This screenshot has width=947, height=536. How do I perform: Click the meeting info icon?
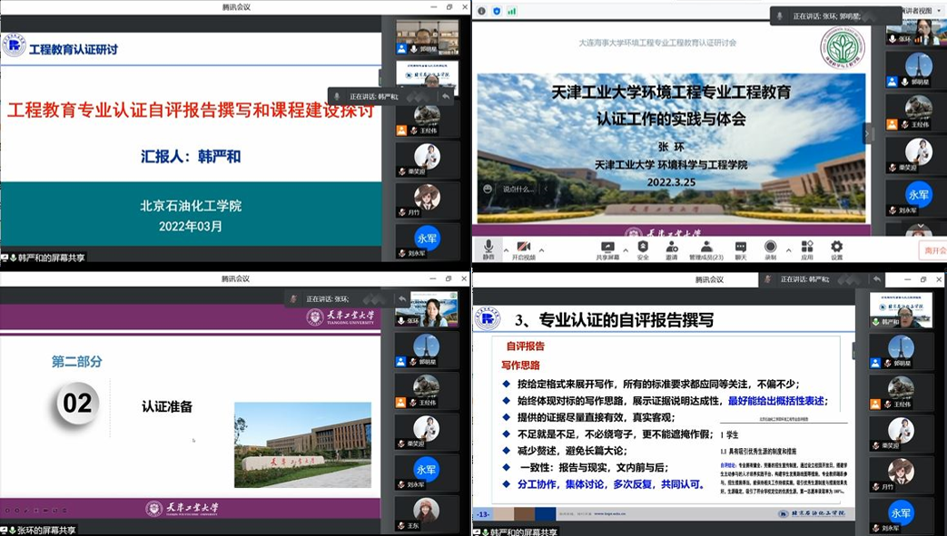(482, 11)
